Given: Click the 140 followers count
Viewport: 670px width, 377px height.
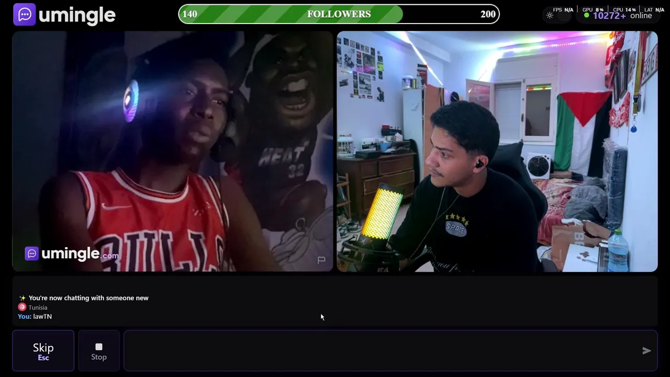Looking at the screenshot, I should pos(190,14).
